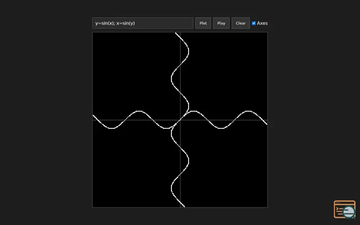Image resolution: width=360 pixels, height=225 pixels.
Task: Click the topmost right bulge of the vertical curve
Action: [x=188, y=51]
